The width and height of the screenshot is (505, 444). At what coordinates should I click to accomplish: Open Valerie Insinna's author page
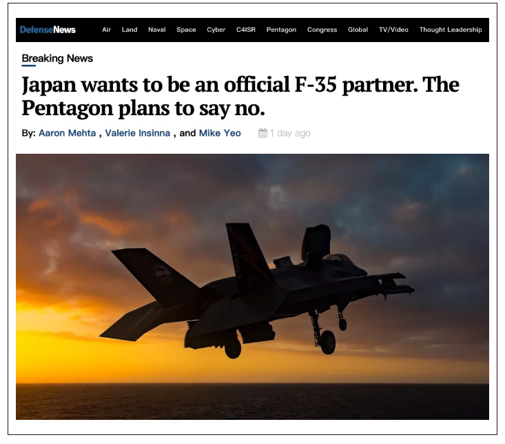pos(138,133)
